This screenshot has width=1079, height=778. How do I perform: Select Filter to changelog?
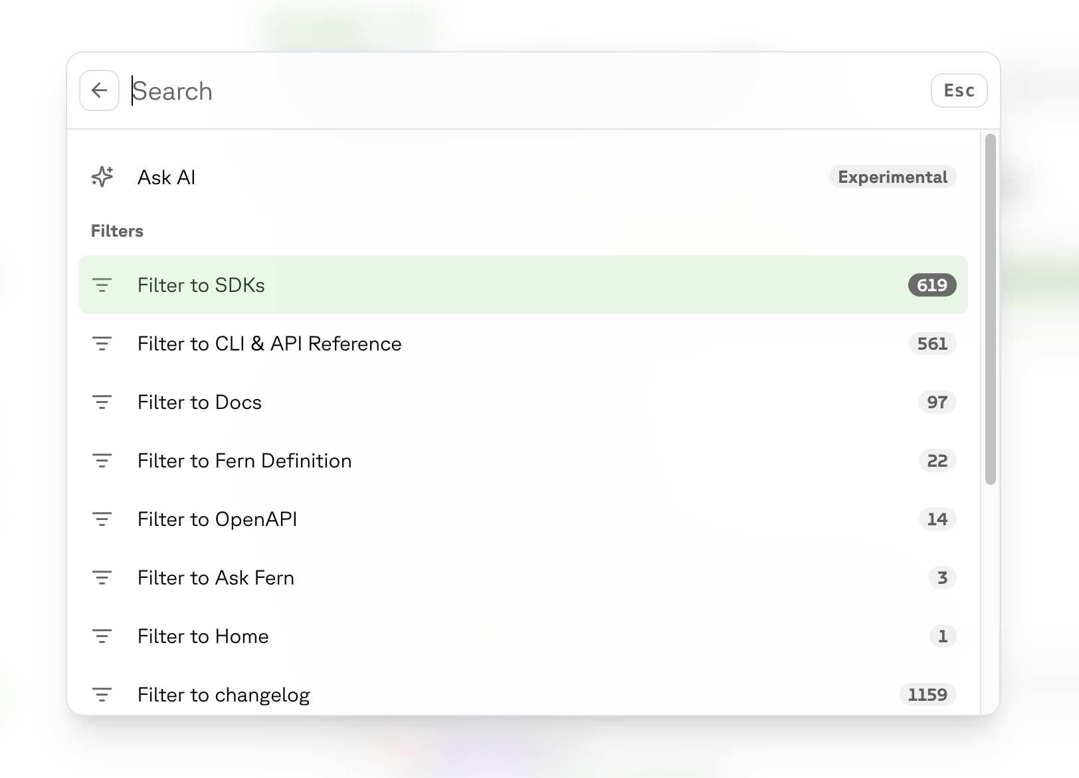click(x=223, y=695)
